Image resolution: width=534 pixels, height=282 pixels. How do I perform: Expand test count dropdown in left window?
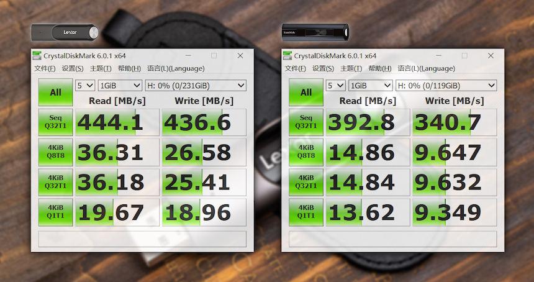click(85, 86)
